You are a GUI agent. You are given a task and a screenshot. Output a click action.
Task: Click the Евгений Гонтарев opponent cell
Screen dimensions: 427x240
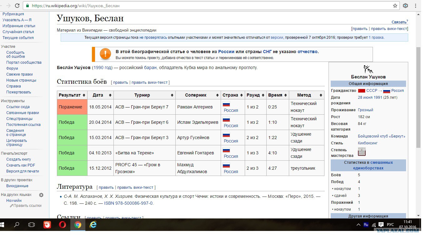pyautogui.click(x=198, y=153)
